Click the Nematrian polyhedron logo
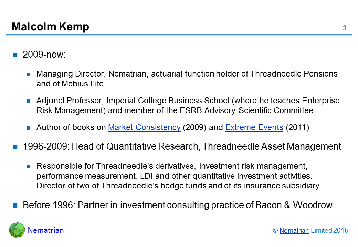The width and height of the screenshot is (358, 247). tap(17, 230)
